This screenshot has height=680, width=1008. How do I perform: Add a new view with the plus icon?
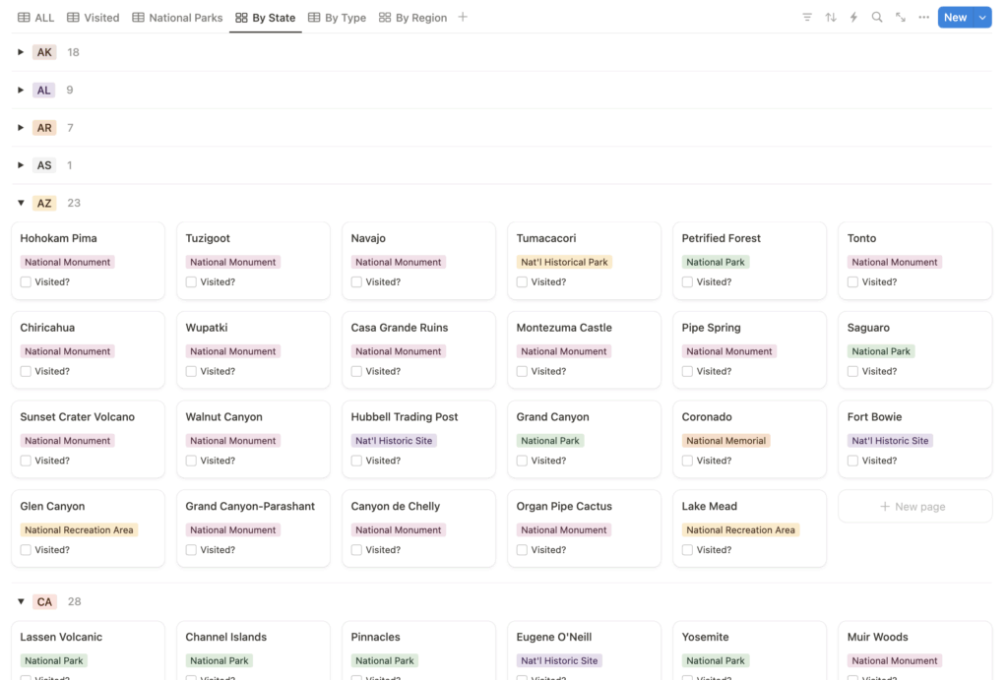[464, 17]
